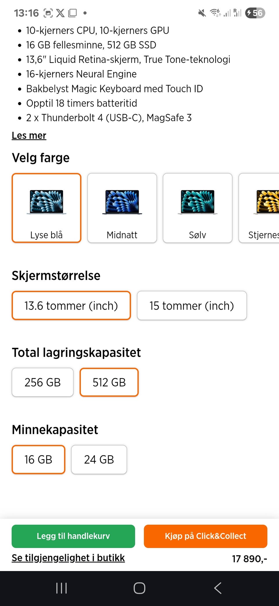This screenshot has height=606, width=279.
Task: Expand description with Les mer
Action: tap(29, 135)
